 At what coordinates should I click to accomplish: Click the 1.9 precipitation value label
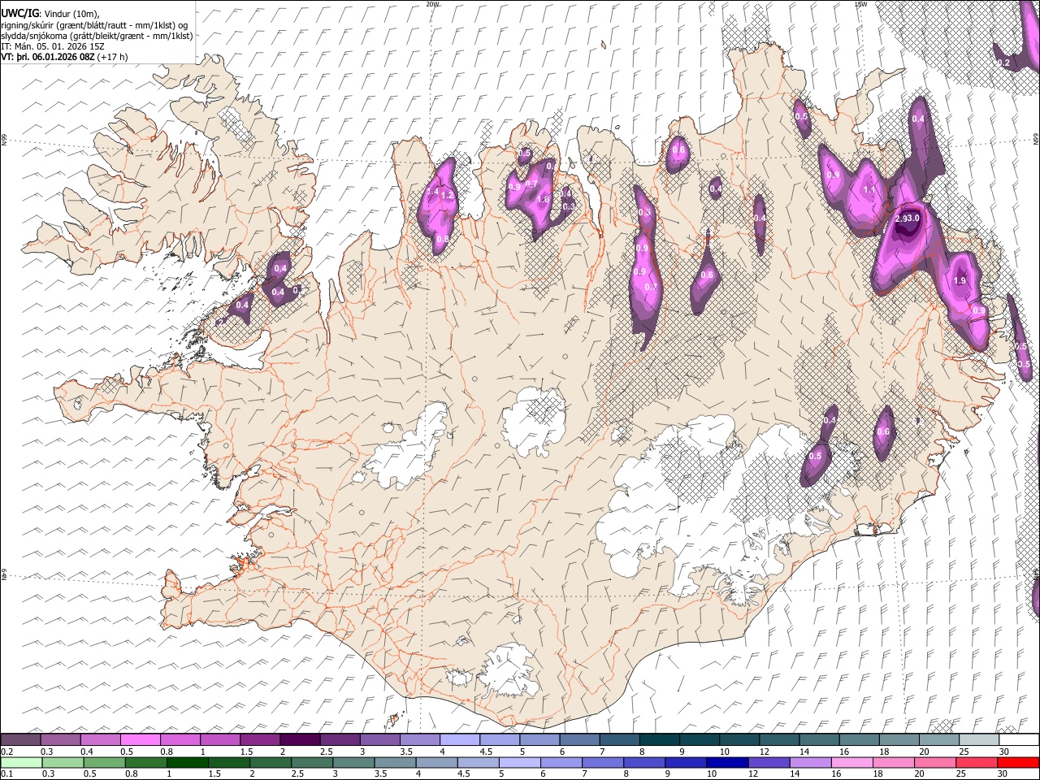(x=960, y=281)
